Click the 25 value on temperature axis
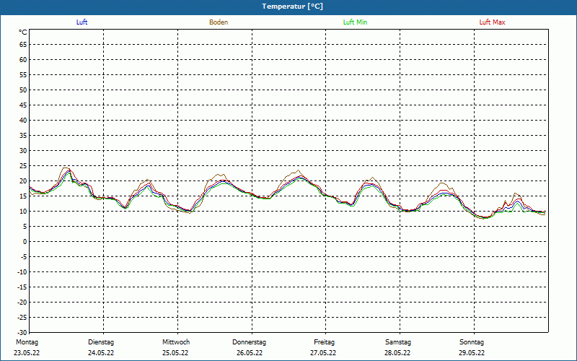The height and width of the screenshot is (361, 577). coord(23,166)
